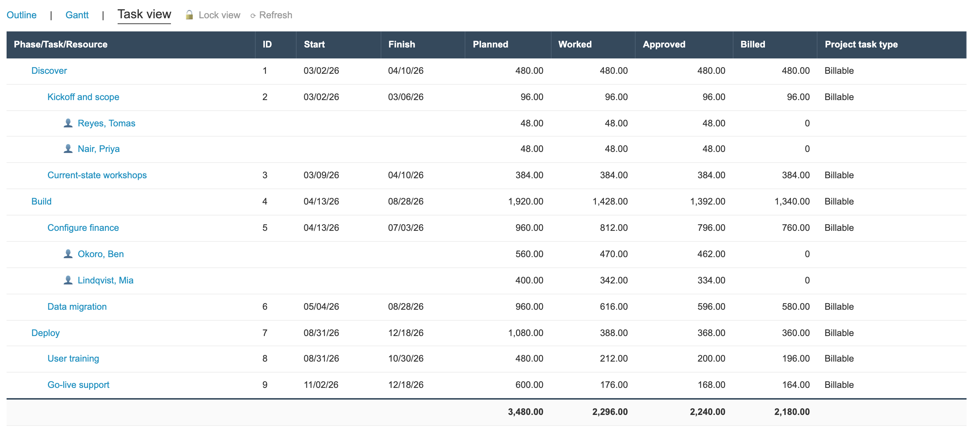968x431 pixels.
Task: Click Build approved value 1,392.00
Action: (x=708, y=201)
